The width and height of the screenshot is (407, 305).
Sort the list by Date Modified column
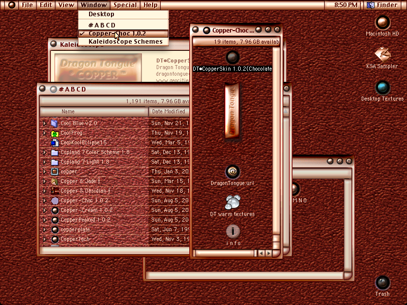pyautogui.click(x=169, y=111)
